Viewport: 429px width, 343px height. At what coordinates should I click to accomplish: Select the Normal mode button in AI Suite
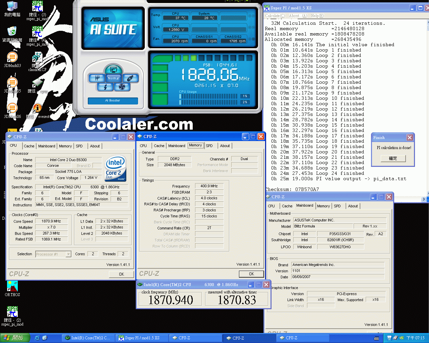[x=113, y=78]
